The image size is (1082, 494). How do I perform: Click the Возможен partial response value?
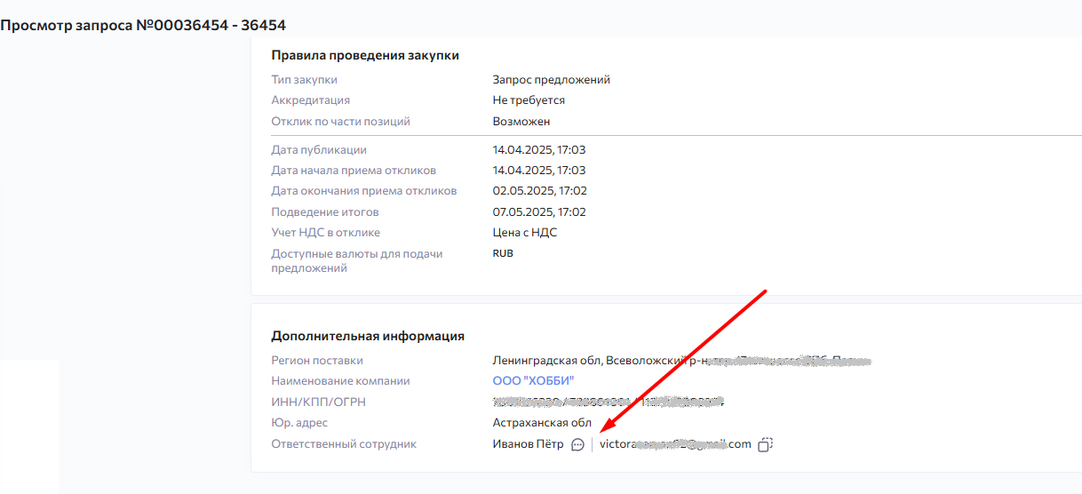point(521,122)
